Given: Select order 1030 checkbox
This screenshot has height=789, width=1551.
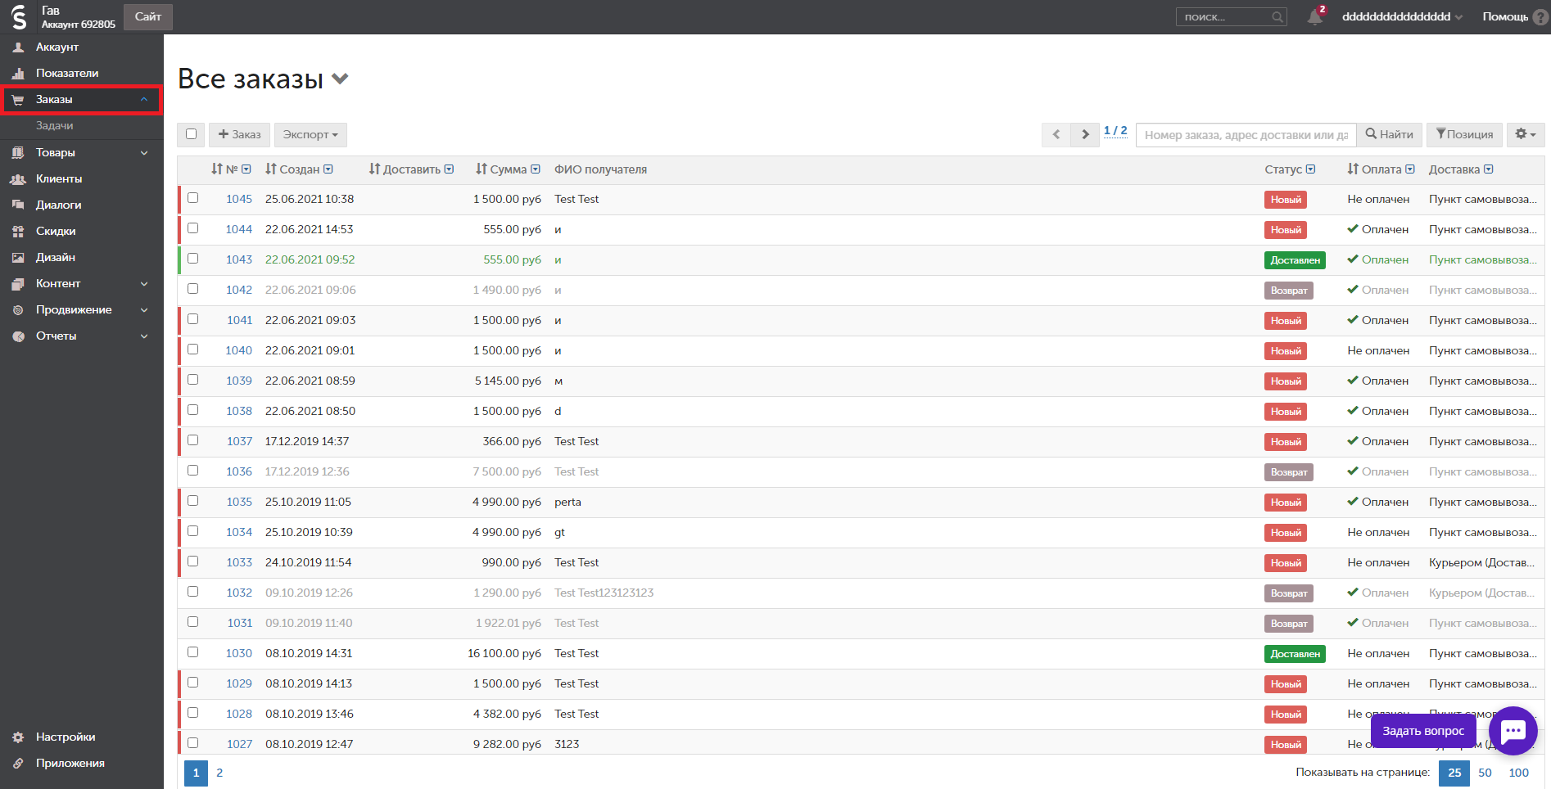Looking at the screenshot, I should coord(192,652).
